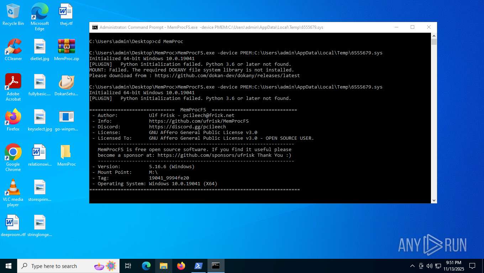Viewport: 484px width, 273px height.
Task: Launch Firefox from desktop shortcut
Action: pyautogui.click(x=13, y=120)
